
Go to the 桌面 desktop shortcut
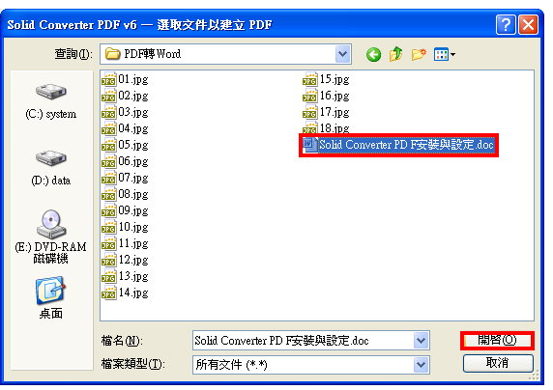tap(51, 297)
